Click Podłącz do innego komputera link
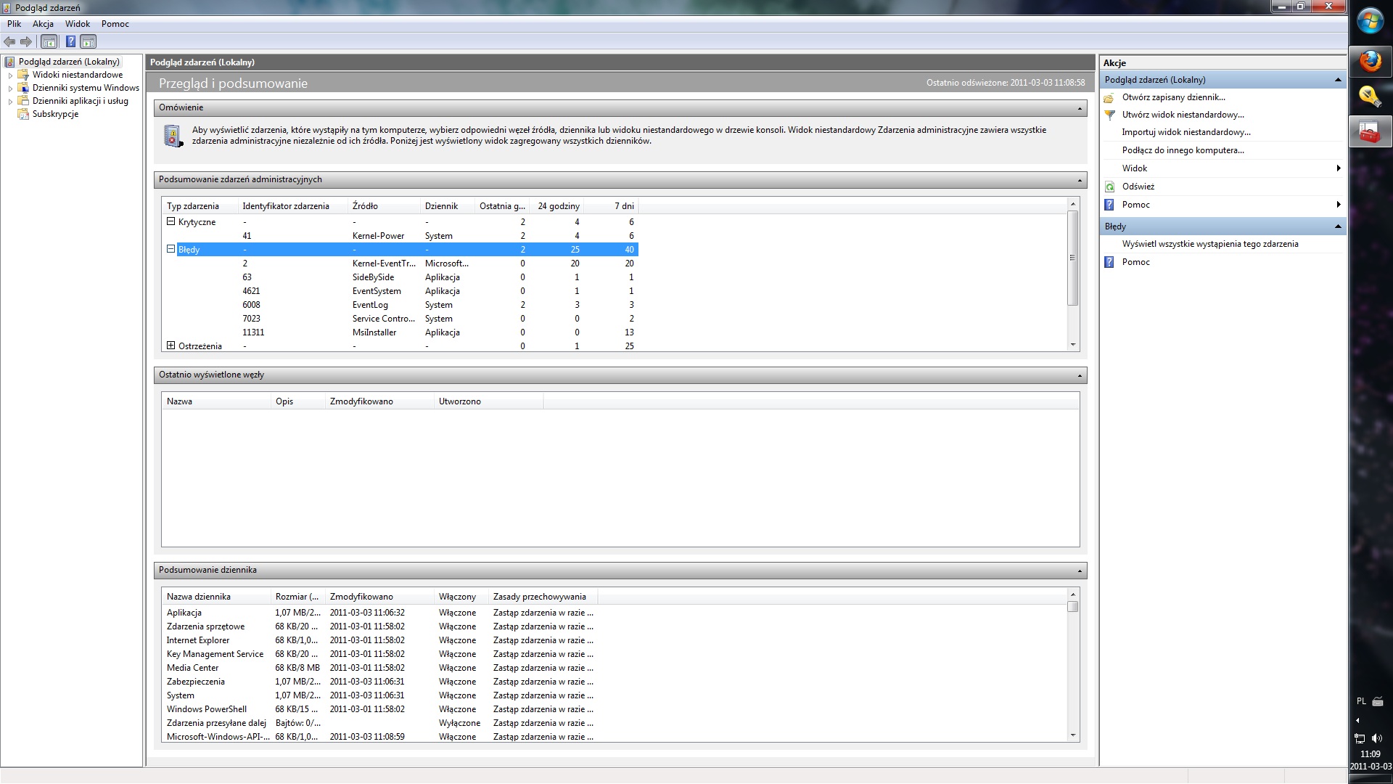This screenshot has height=784, width=1393. click(1183, 150)
